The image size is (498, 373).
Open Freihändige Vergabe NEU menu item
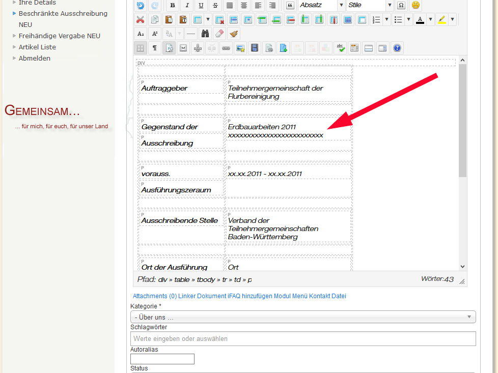[x=60, y=36]
